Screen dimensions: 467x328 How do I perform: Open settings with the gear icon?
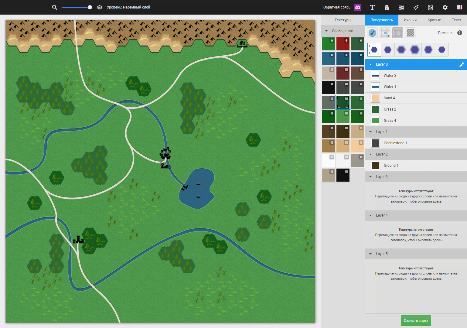tap(445, 7)
